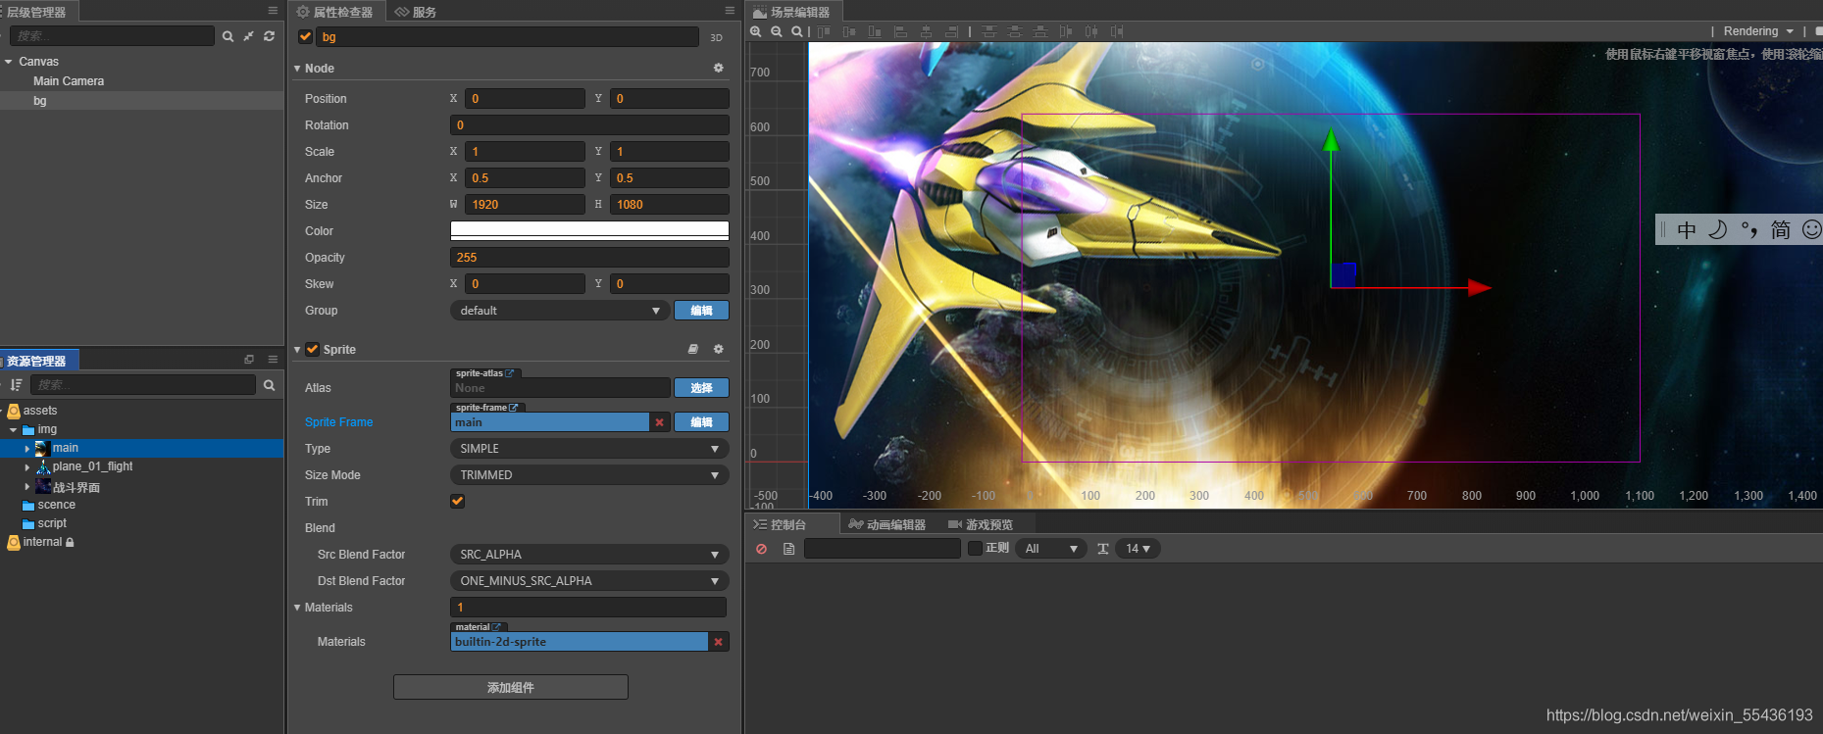This screenshot has width=1823, height=734.
Task: Open console log file icon
Action: click(x=788, y=549)
